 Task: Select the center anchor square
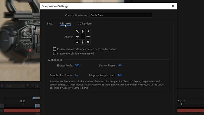pyautogui.click(x=83, y=37)
